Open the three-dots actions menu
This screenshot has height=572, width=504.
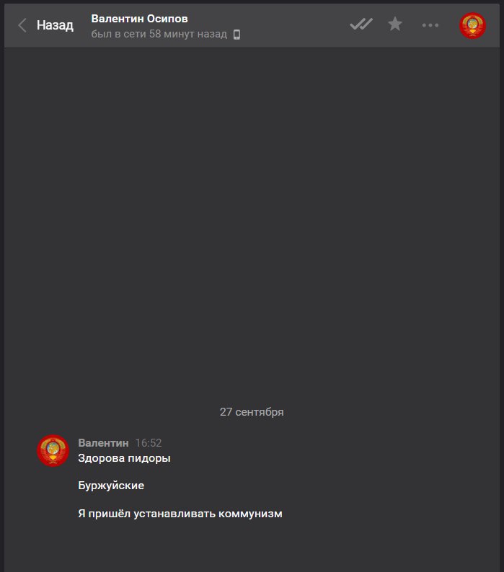(x=430, y=25)
